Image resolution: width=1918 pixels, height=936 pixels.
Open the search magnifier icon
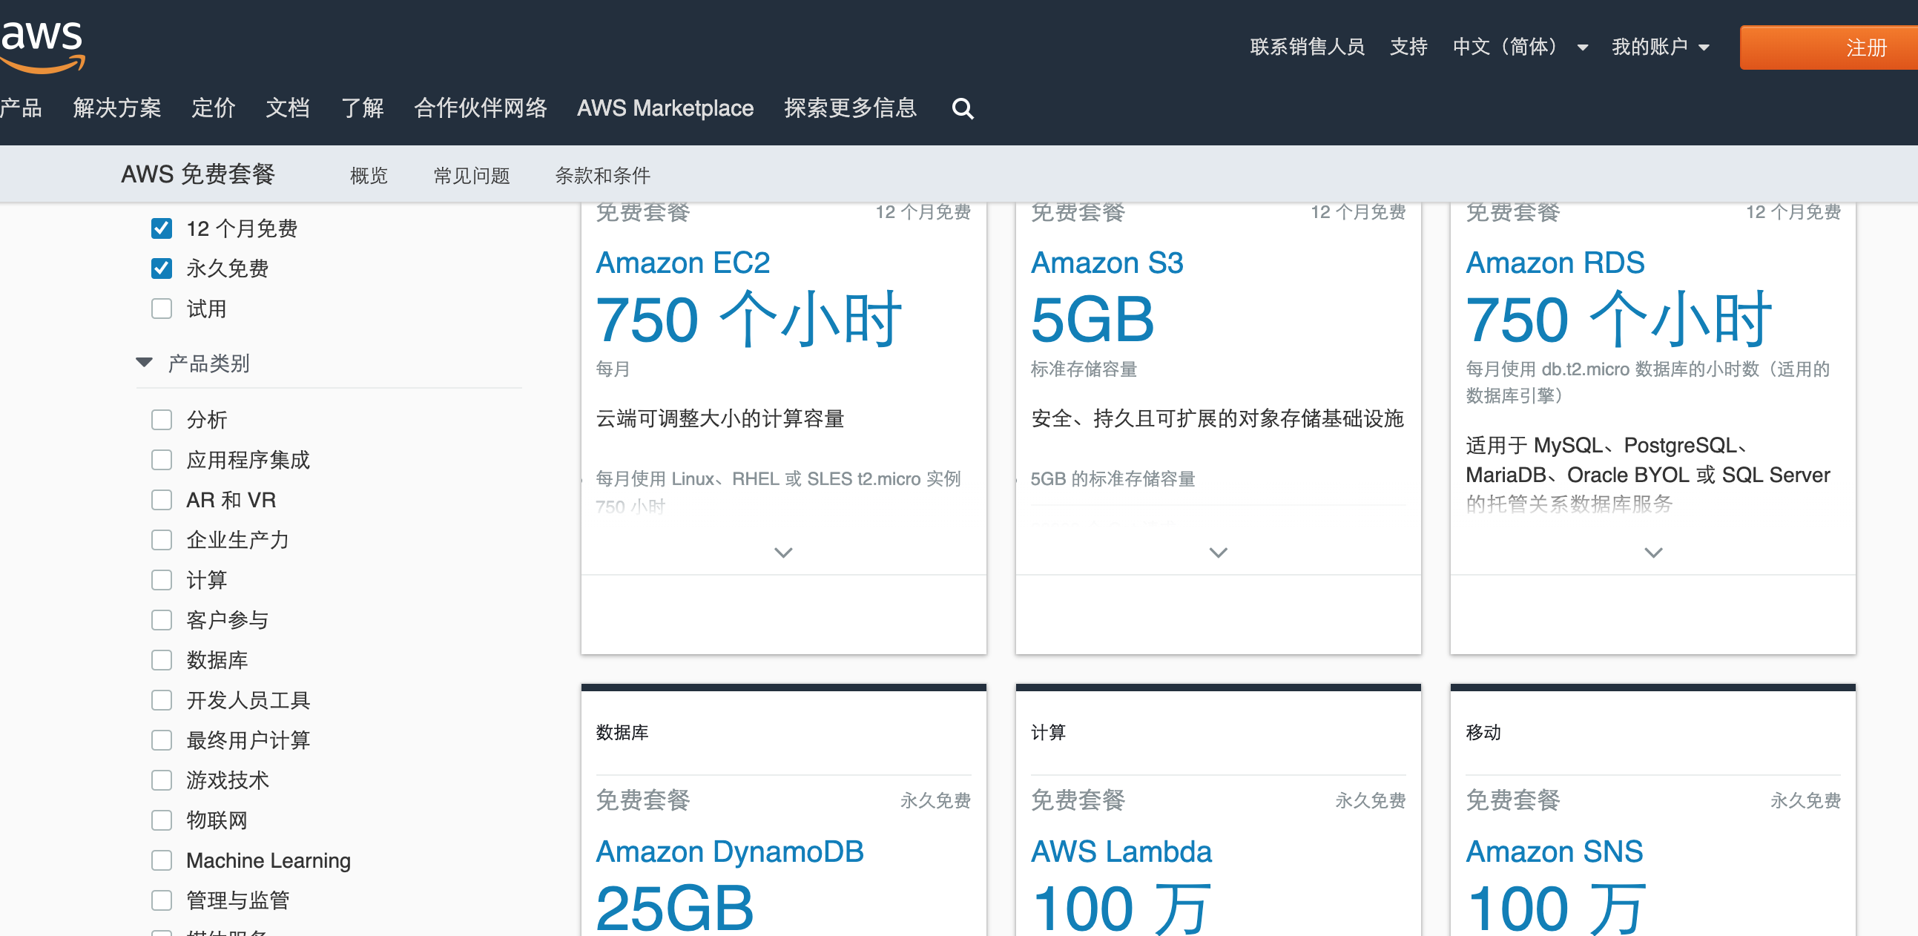click(x=962, y=109)
